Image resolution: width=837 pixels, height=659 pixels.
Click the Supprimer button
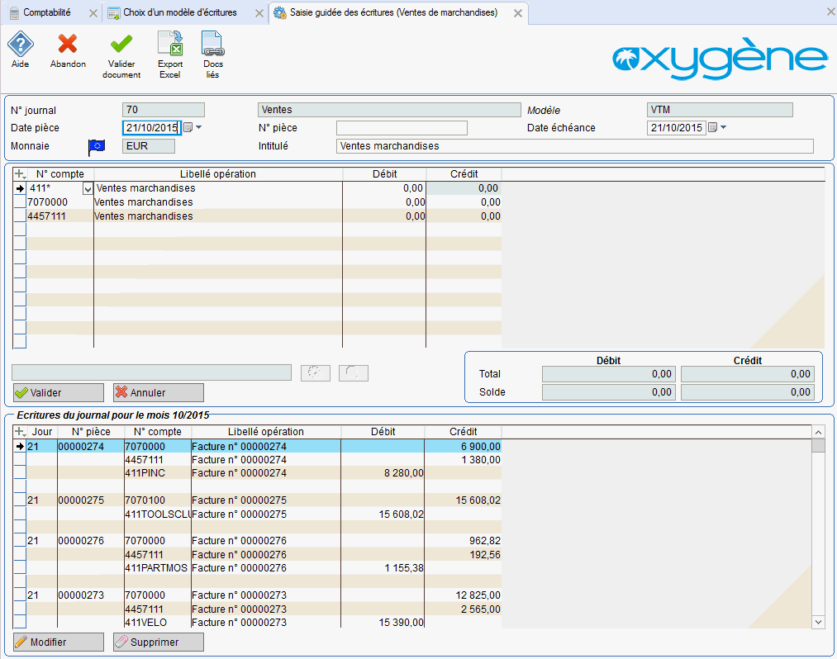(158, 642)
